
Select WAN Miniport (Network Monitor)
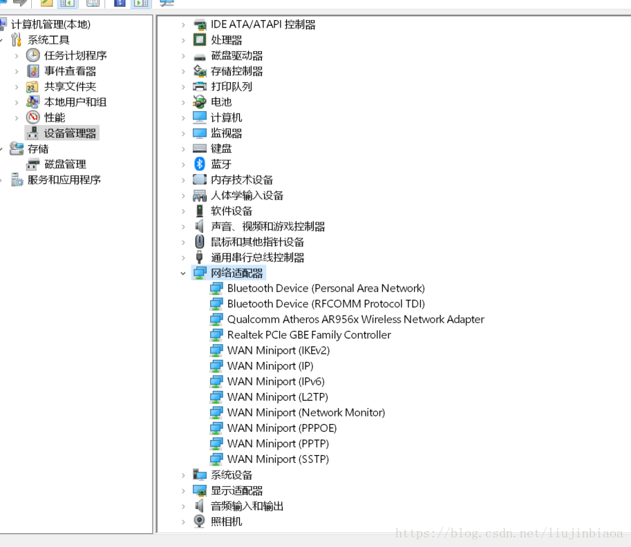click(x=306, y=412)
